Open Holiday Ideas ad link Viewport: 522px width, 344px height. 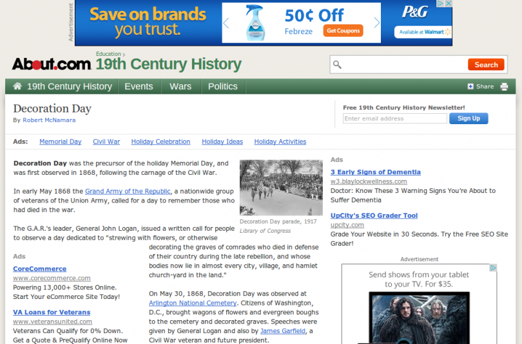222,142
